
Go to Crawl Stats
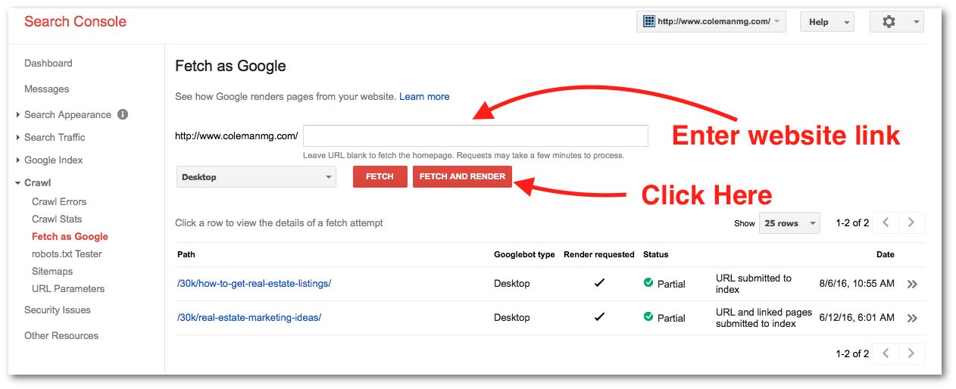(x=57, y=219)
